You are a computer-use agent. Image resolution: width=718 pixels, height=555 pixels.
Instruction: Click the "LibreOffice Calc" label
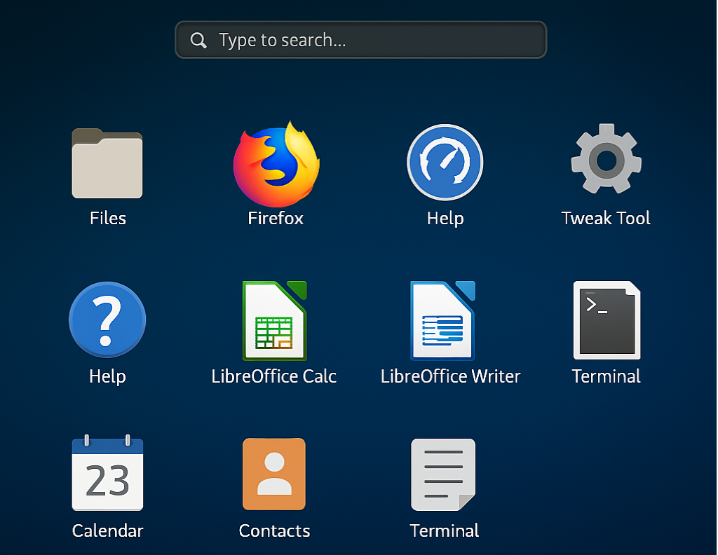coord(274,376)
